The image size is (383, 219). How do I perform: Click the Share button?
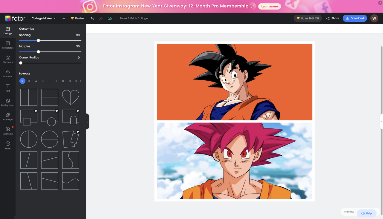click(333, 18)
